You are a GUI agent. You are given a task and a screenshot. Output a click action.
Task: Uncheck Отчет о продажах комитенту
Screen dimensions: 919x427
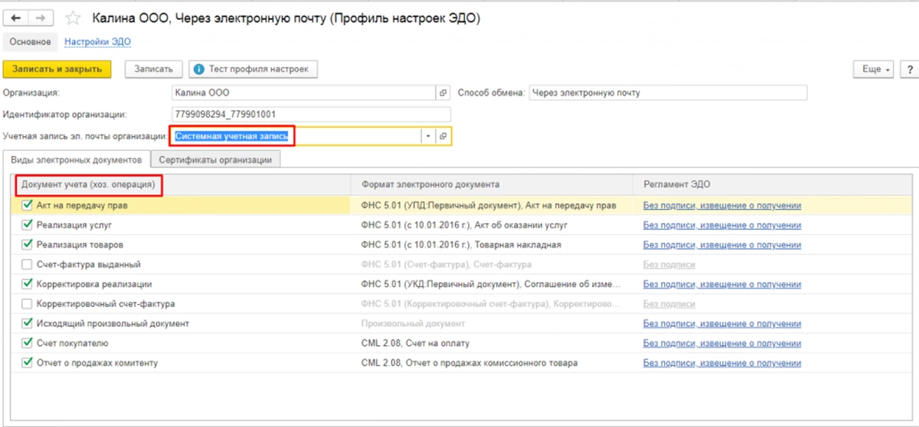28,363
